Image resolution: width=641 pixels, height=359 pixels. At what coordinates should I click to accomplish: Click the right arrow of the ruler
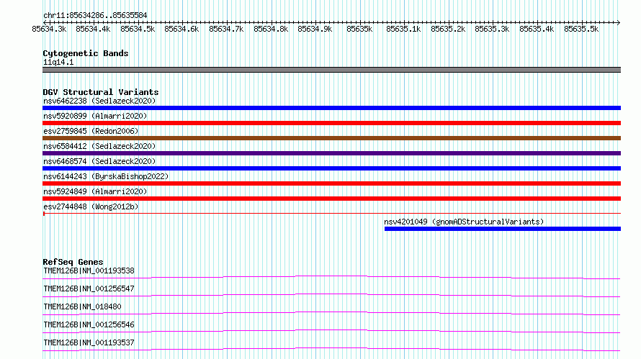tap(618, 22)
